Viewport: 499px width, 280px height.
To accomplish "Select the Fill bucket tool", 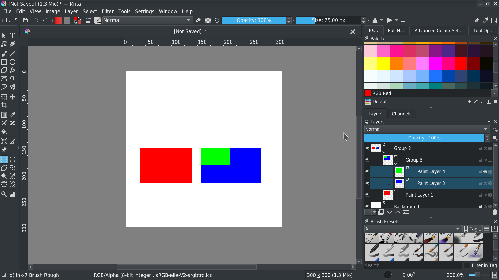I will [4, 132].
